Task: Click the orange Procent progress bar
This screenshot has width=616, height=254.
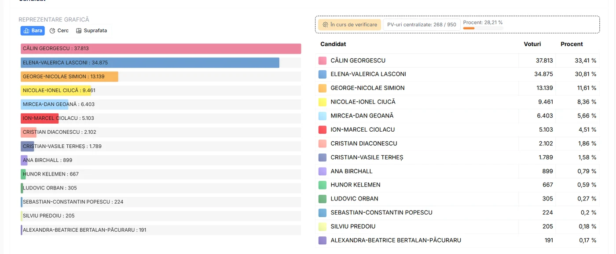Action: coord(483,28)
